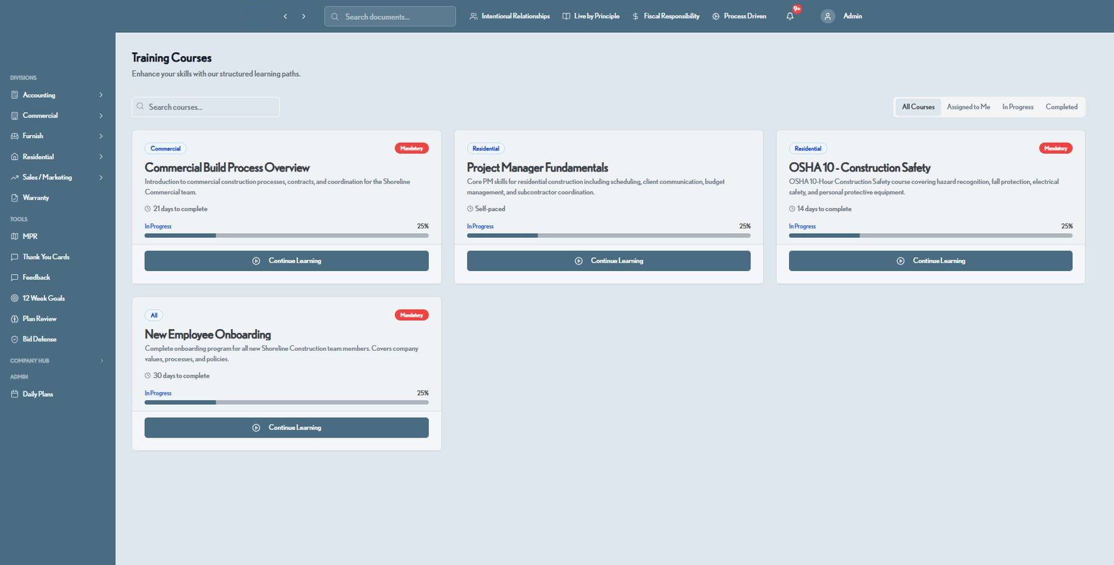Click the Sales / Marketing trend icon

[x=15, y=178]
